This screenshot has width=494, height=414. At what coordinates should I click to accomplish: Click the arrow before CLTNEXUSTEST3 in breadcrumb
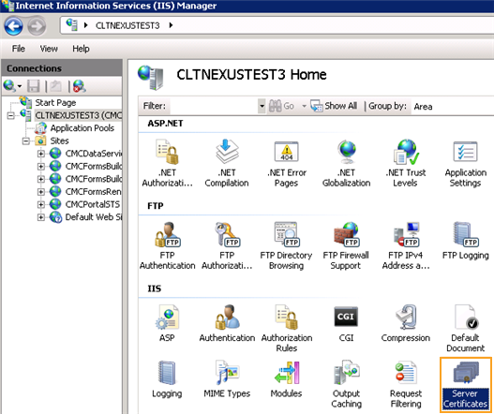pyautogui.click(x=85, y=25)
